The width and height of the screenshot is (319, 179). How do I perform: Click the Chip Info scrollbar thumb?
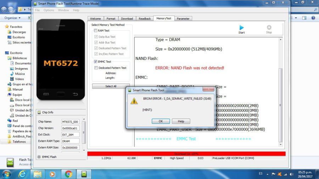click(x=84, y=132)
